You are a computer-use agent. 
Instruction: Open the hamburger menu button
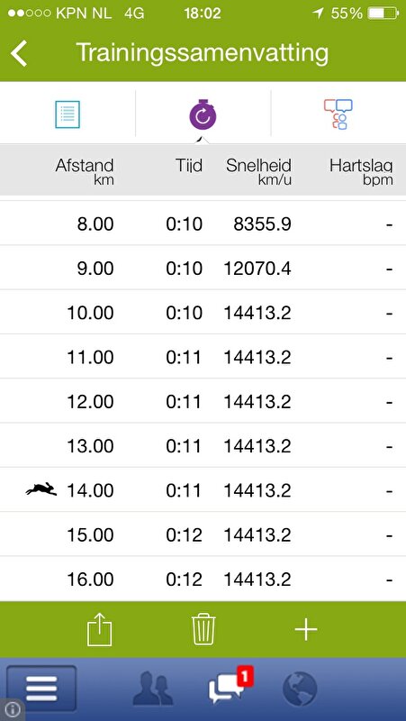point(41,689)
